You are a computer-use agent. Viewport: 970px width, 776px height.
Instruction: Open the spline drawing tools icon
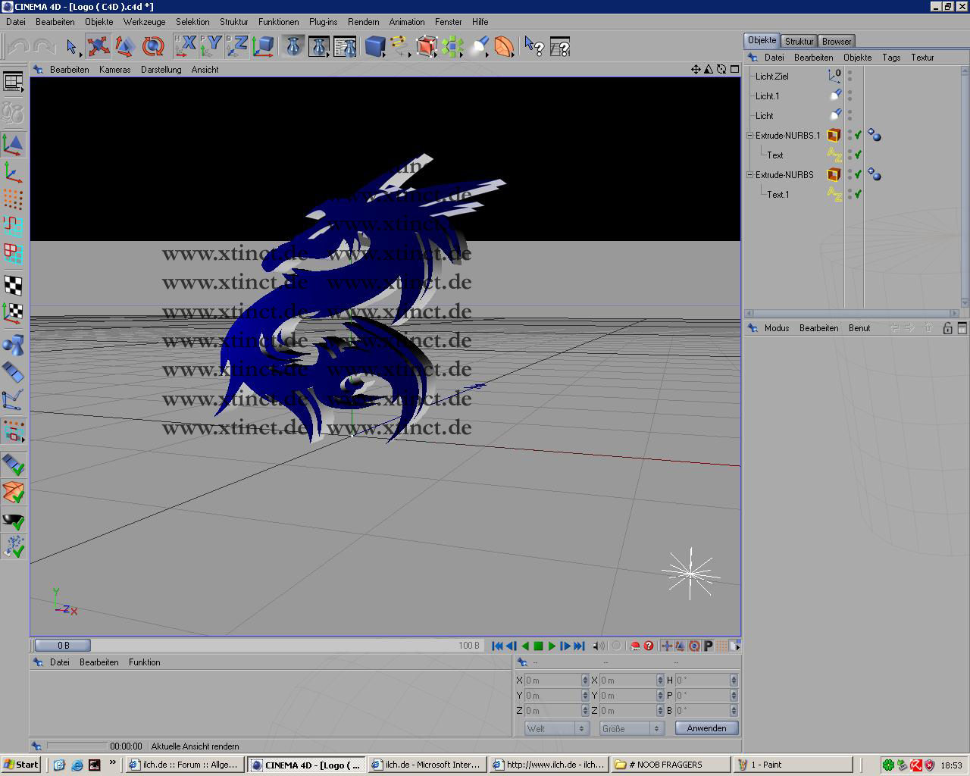(x=399, y=47)
